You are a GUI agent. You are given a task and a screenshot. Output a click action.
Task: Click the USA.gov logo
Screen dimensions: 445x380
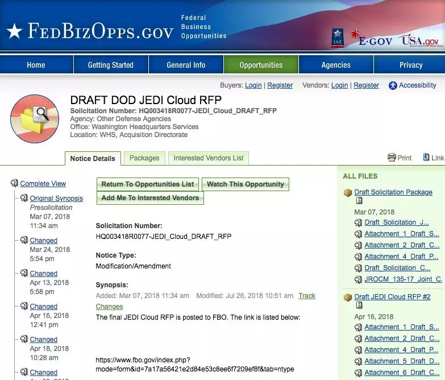coord(419,40)
